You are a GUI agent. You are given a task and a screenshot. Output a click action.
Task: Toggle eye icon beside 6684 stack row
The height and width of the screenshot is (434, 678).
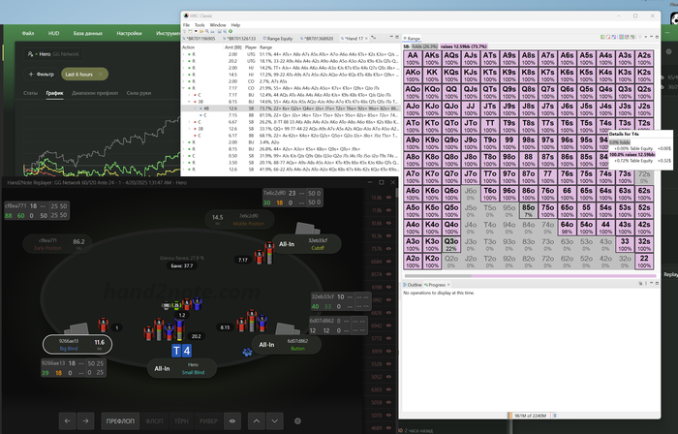click(x=388, y=262)
